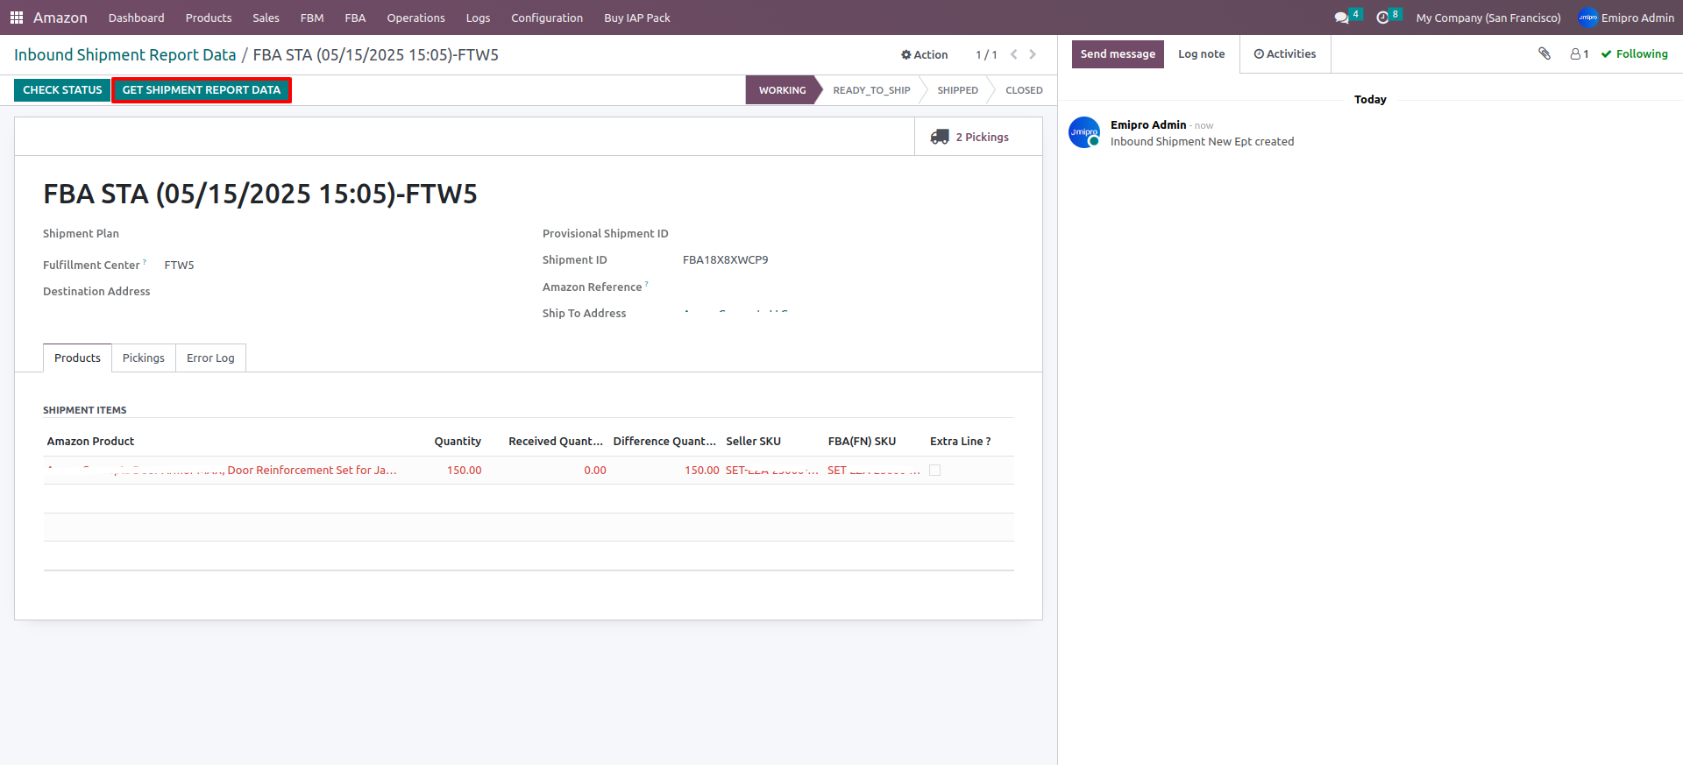
Task: Open the Action gear dropdown
Action: (x=924, y=54)
